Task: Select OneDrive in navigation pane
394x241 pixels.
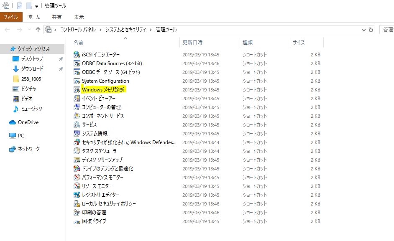Action: 28,122
